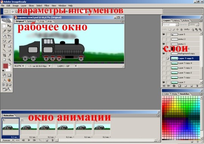
Task: Click Preview in Browser icon
Action: tap(9, 80)
